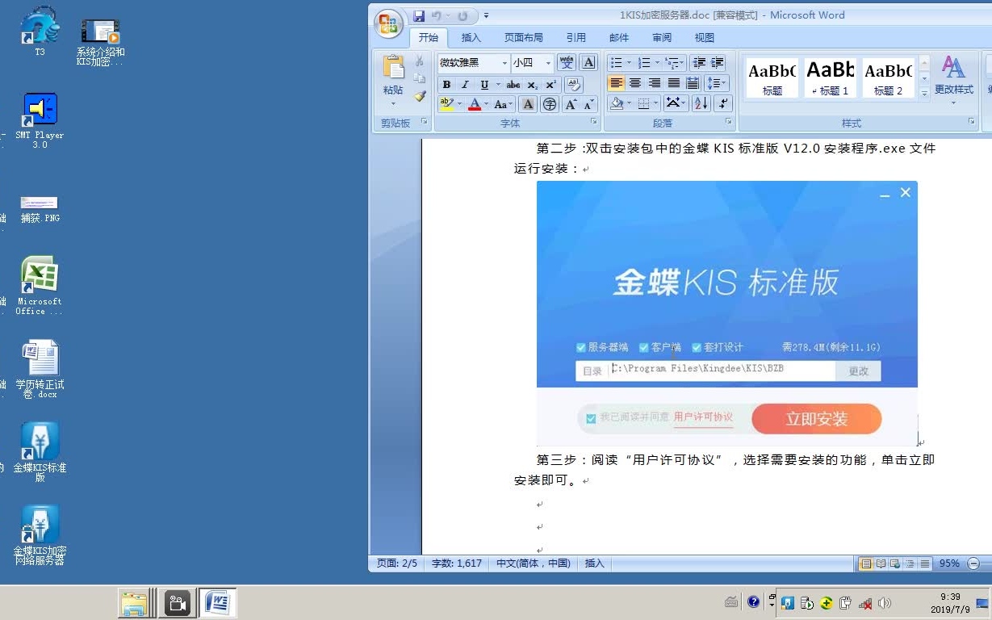992x620 pixels.
Task: Toggle italic formatting
Action: [465, 85]
